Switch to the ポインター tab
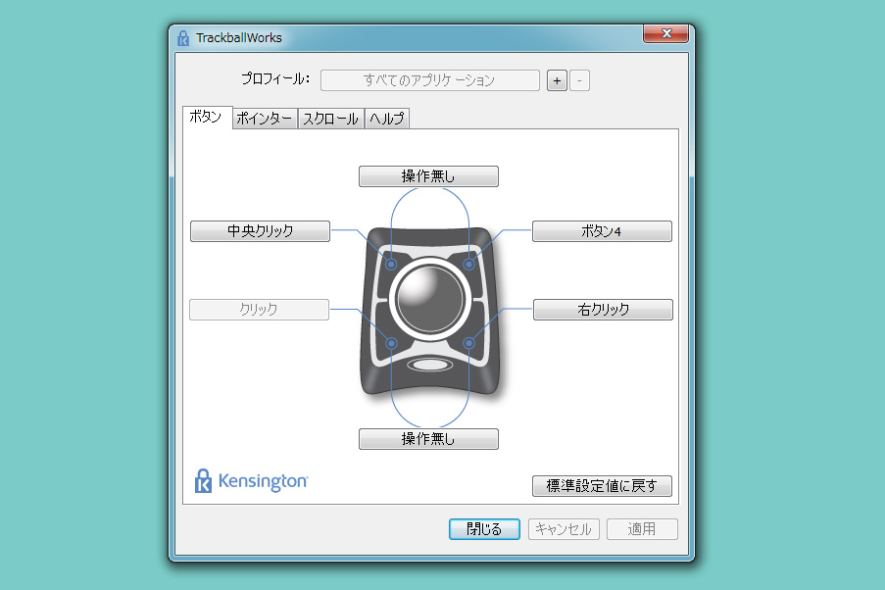885x590 pixels. [x=265, y=119]
